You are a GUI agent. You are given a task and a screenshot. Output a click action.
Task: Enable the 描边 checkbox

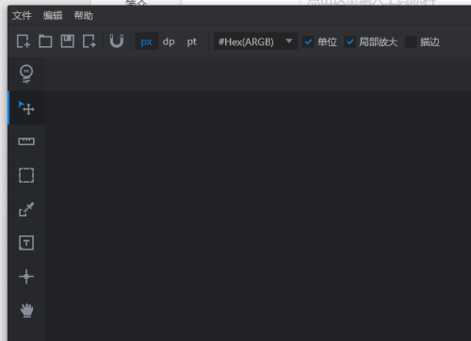pyautogui.click(x=411, y=41)
